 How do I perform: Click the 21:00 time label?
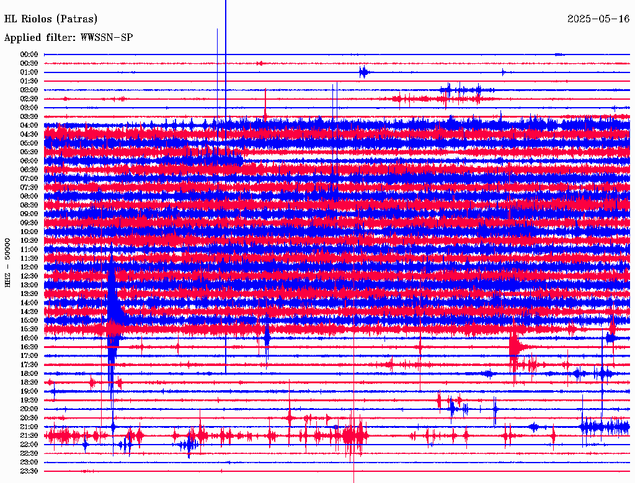29,427
